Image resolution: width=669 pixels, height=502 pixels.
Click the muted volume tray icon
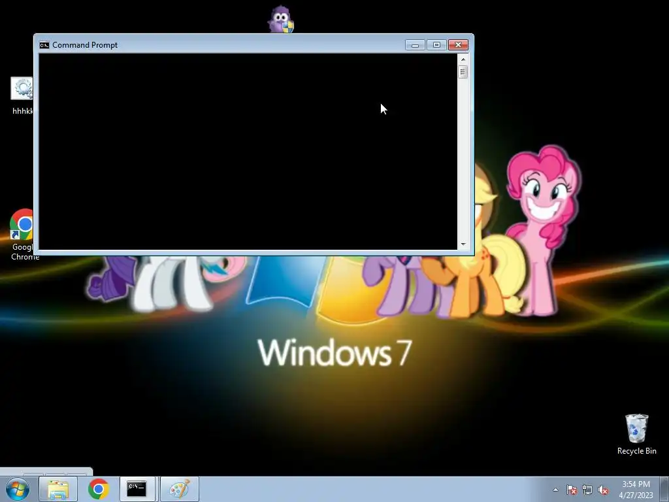coord(603,490)
